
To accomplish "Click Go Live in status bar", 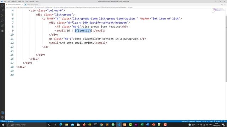I will coord(217,121).
